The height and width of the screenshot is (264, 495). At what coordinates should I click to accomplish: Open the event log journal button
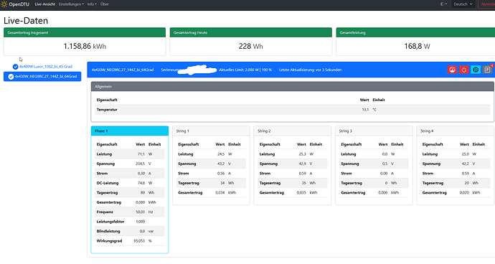click(487, 70)
